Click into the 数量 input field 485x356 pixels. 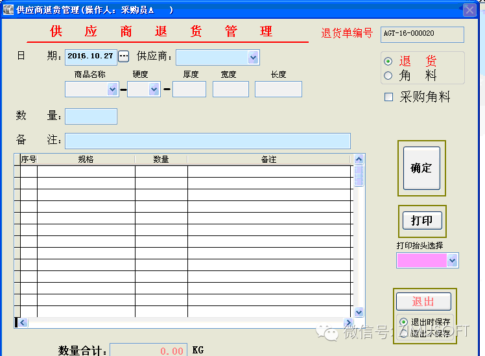pos(91,116)
